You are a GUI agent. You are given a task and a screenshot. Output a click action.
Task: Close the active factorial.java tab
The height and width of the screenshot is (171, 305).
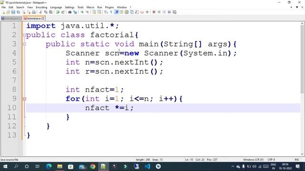[43, 19]
